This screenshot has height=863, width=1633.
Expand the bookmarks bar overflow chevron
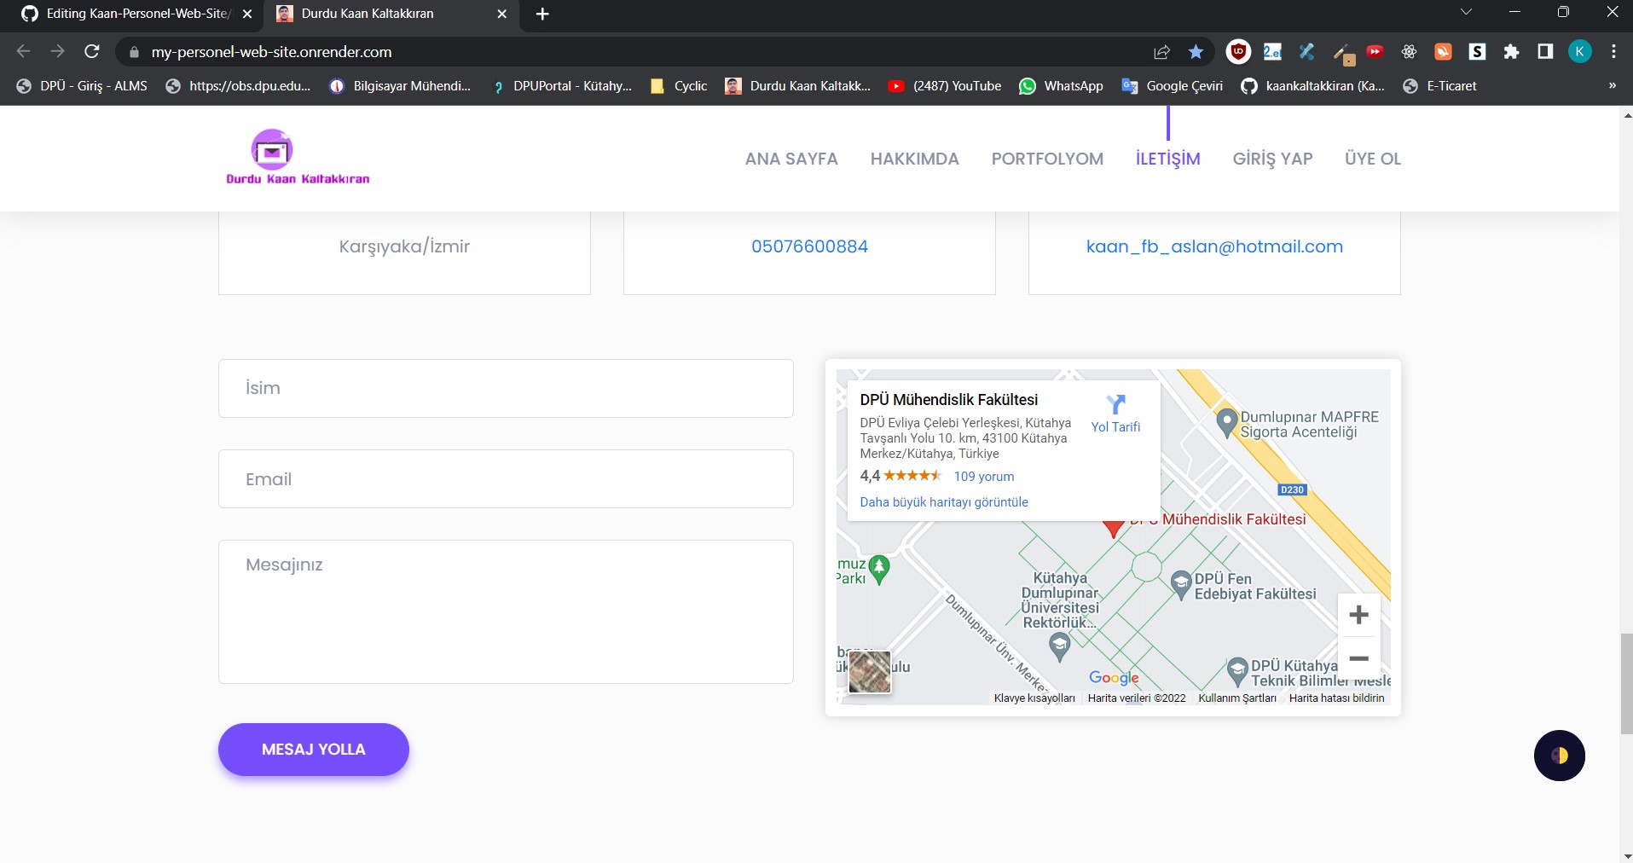[1611, 85]
